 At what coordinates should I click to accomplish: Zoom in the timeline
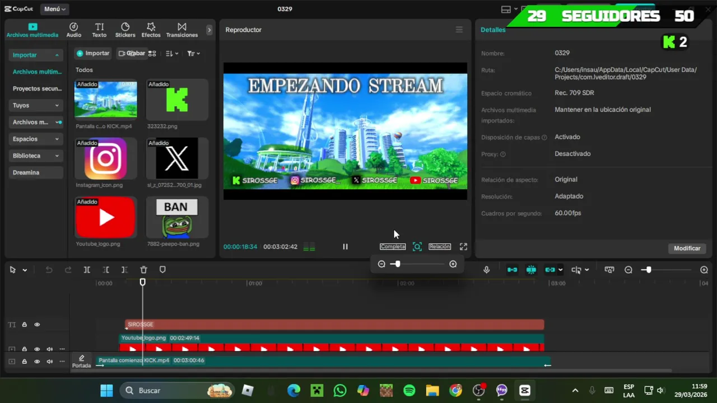pyautogui.click(x=704, y=270)
